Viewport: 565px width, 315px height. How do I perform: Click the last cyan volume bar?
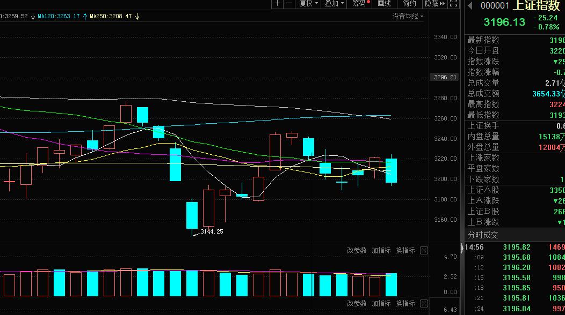392,285
